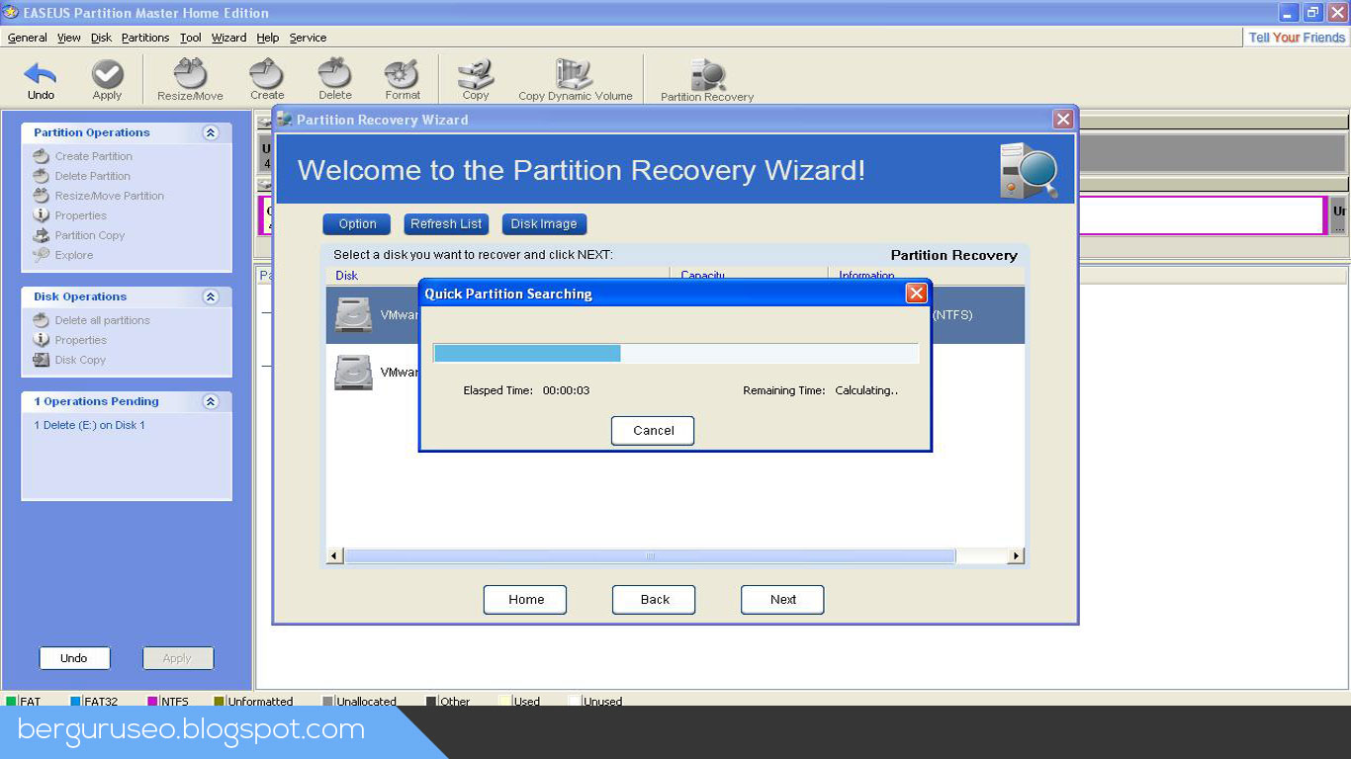Select second VMware disk drive icon
This screenshot has height=759, width=1351.
point(353,373)
